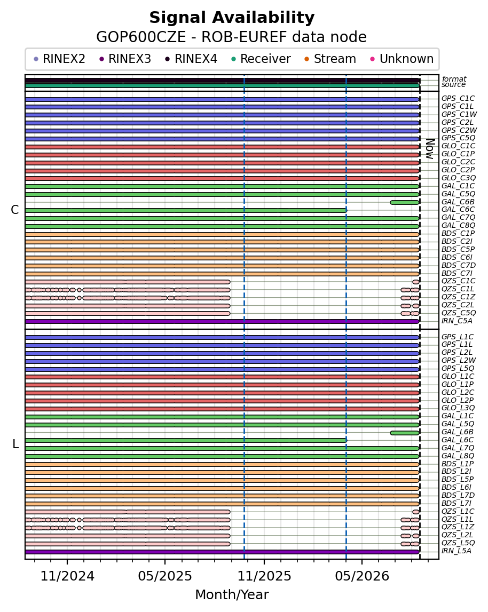Image resolution: width=488 pixels, height=612 pixels.
Task: Click the short GAL_C6B green bar
Action: coord(405,202)
